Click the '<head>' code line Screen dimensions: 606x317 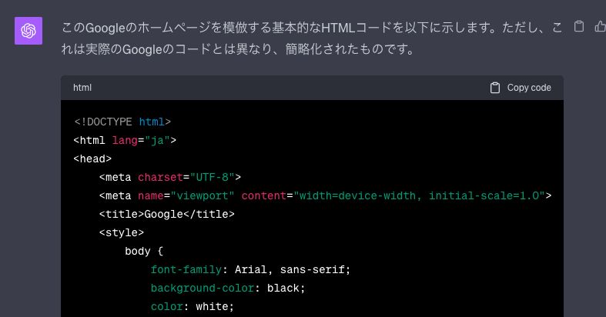(92, 158)
